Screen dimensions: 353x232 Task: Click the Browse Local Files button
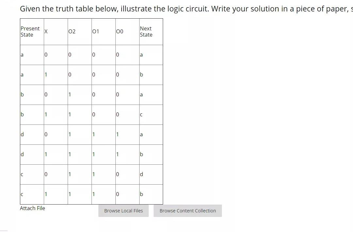[123, 211]
